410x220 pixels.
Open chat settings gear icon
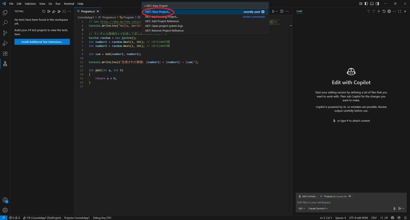tap(389, 11)
